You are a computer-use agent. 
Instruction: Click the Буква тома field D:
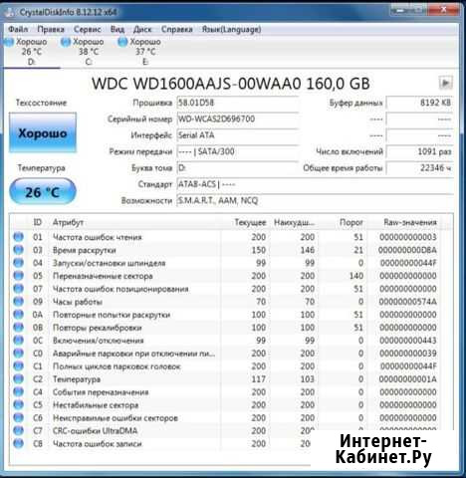(237, 168)
